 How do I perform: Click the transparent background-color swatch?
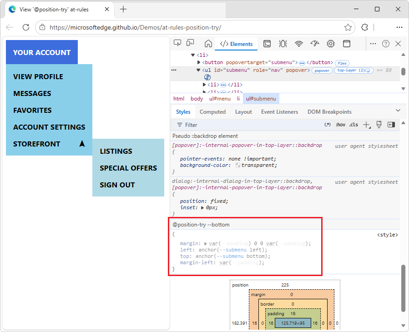(237, 166)
